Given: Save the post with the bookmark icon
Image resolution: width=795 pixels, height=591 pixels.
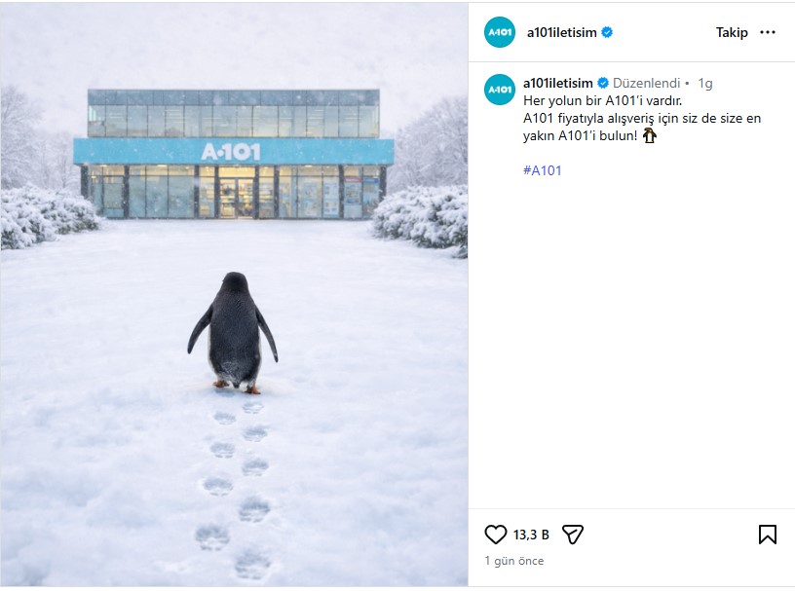Looking at the screenshot, I should click(767, 534).
